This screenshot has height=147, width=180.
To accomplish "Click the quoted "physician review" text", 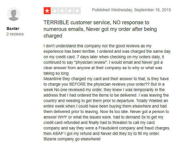I will 90,63.
